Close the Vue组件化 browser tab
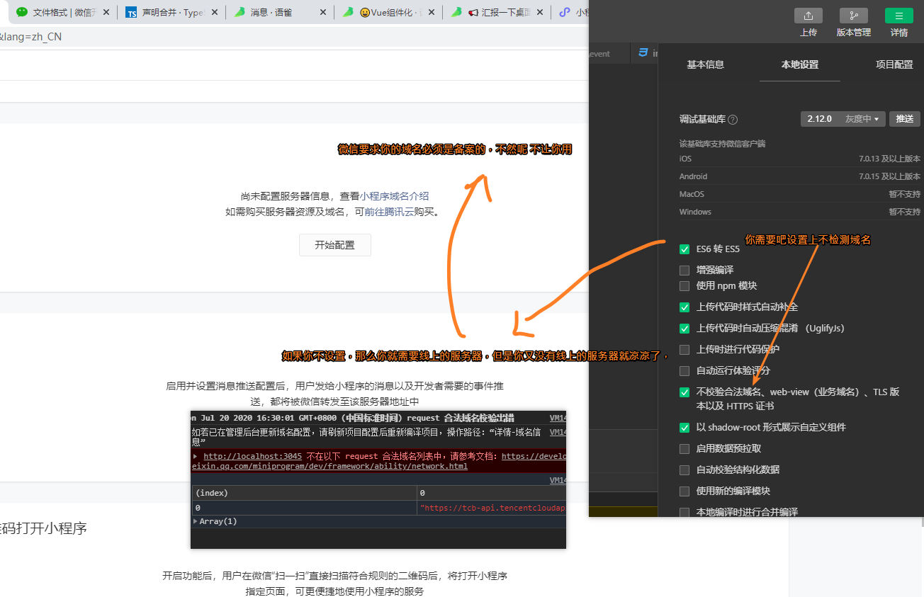 click(x=432, y=12)
